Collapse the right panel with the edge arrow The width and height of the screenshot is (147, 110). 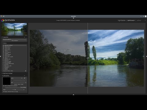tap(146, 56)
